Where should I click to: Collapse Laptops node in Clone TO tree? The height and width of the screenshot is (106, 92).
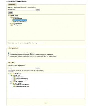10,83
